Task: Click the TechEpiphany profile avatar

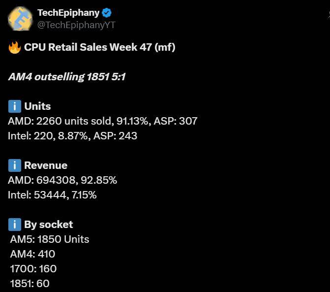Action: click(x=20, y=19)
